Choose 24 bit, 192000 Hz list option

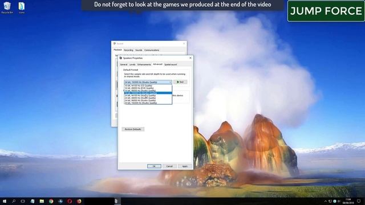pos(148,102)
